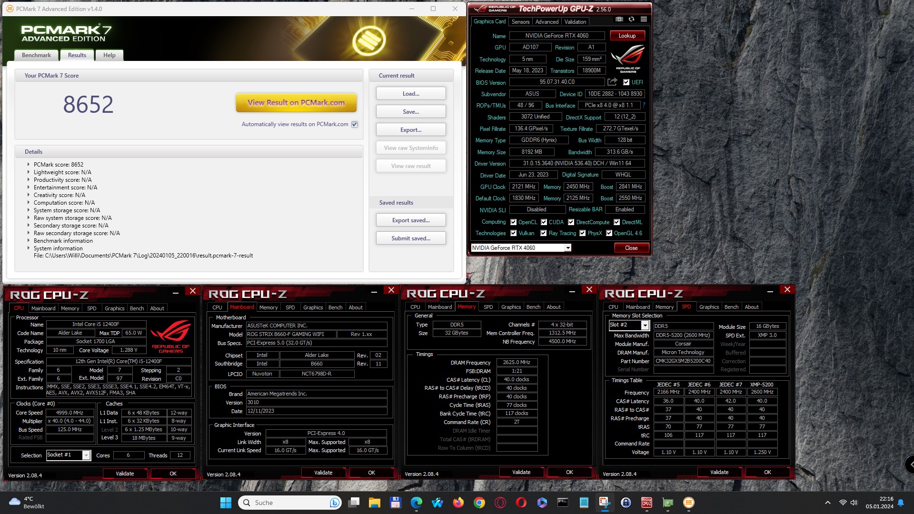The image size is (914, 514).
Task: Click the taskbar Suche search field
Action: 290,503
